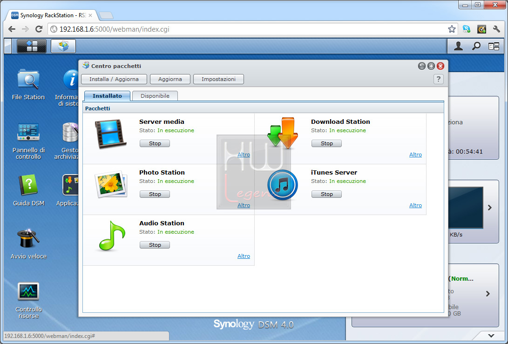The width and height of the screenshot is (508, 344).
Task: Click the Photo Station package icon
Action: click(111, 184)
